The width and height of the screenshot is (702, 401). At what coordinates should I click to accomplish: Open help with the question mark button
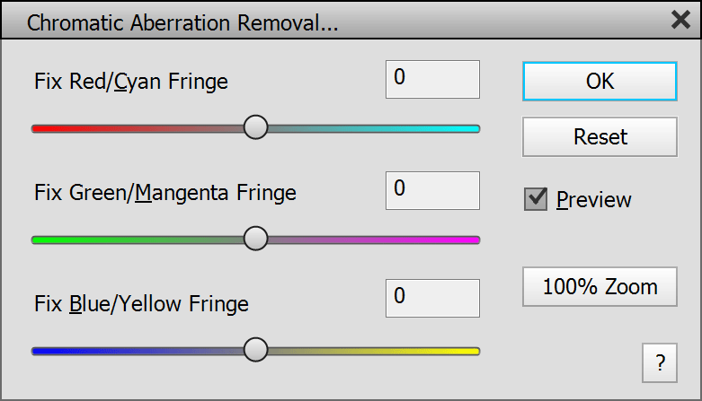(660, 363)
